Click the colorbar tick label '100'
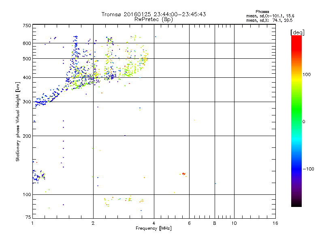Viewport: 324px width, 243px height. click(x=307, y=75)
